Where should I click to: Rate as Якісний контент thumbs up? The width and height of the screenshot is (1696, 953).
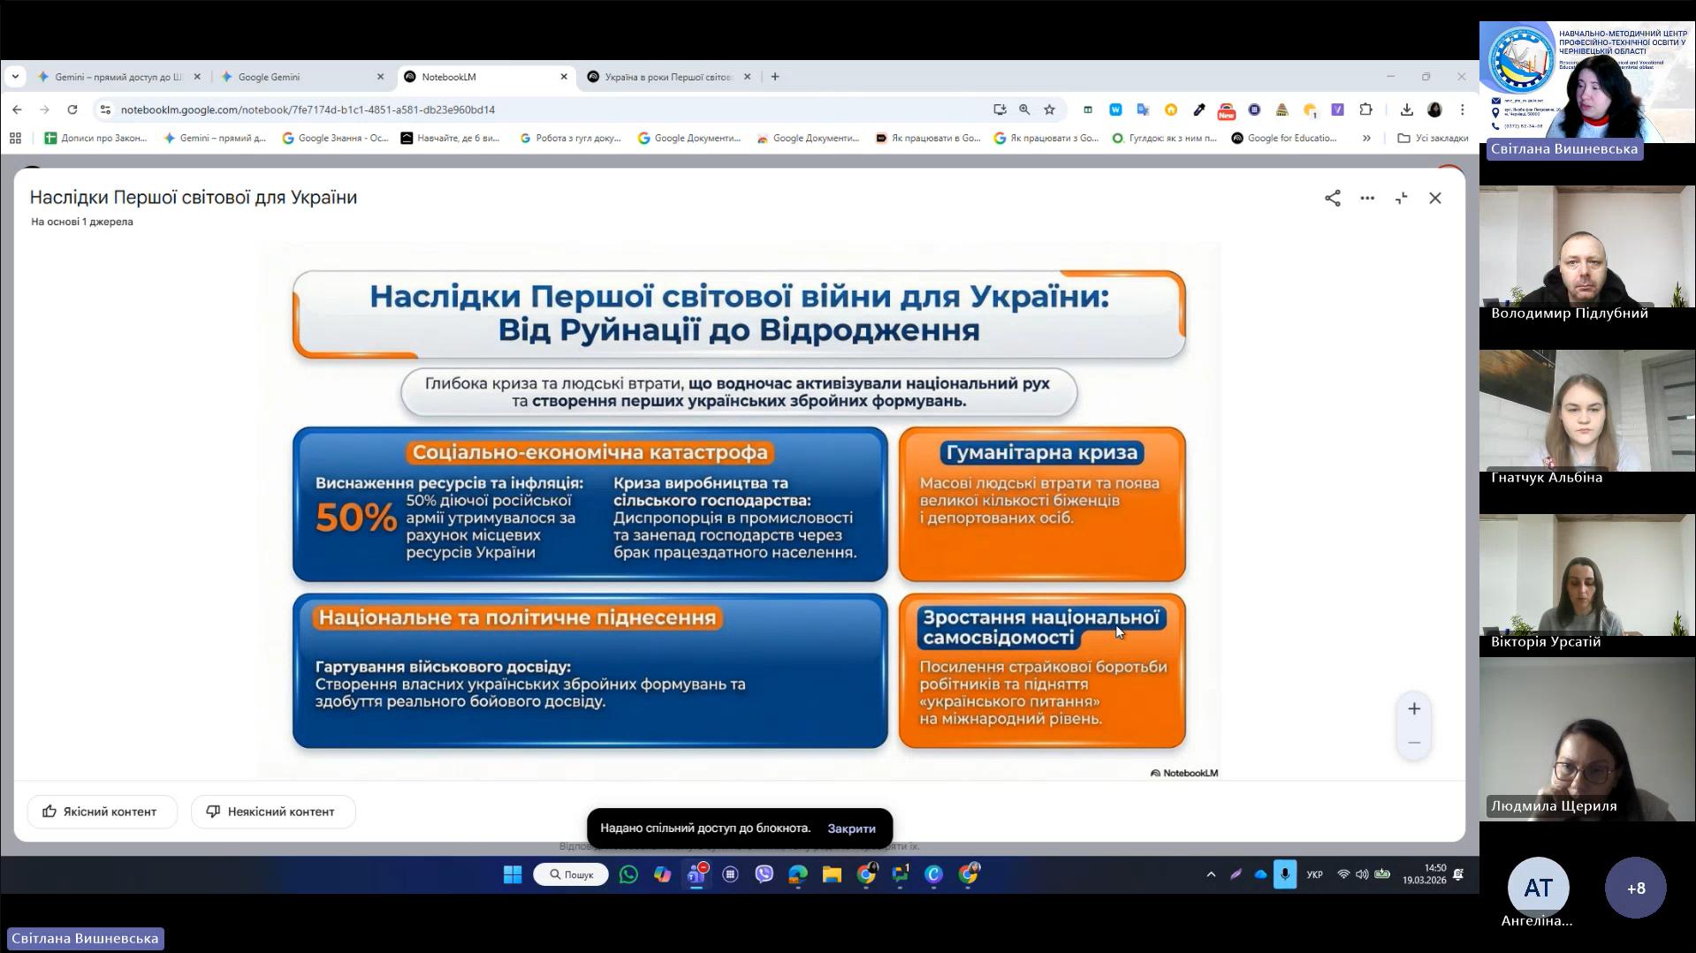coord(102,812)
